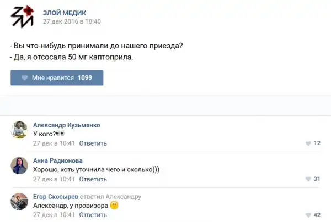
Task: Open Егор Скосырев's avatar
Action: click(x=20, y=201)
